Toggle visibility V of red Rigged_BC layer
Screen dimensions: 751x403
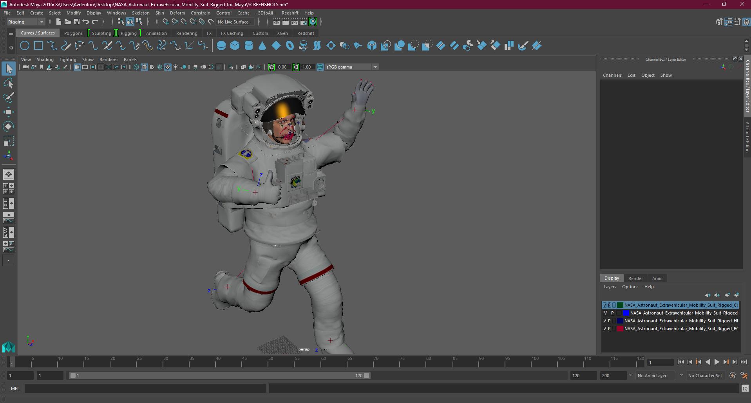pos(604,329)
